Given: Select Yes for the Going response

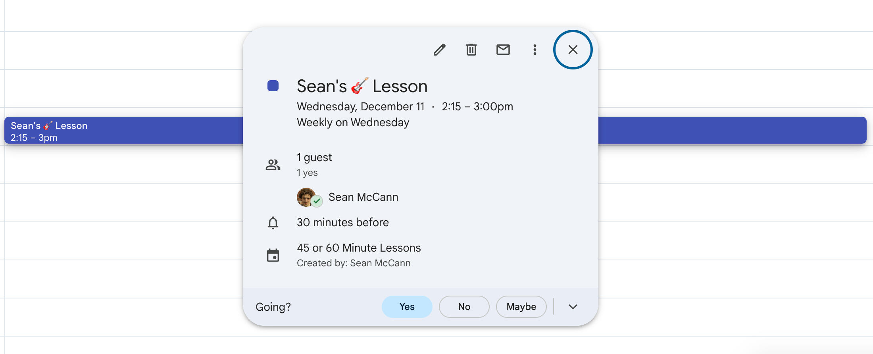Looking at the screenshot, I should [407, 307].
